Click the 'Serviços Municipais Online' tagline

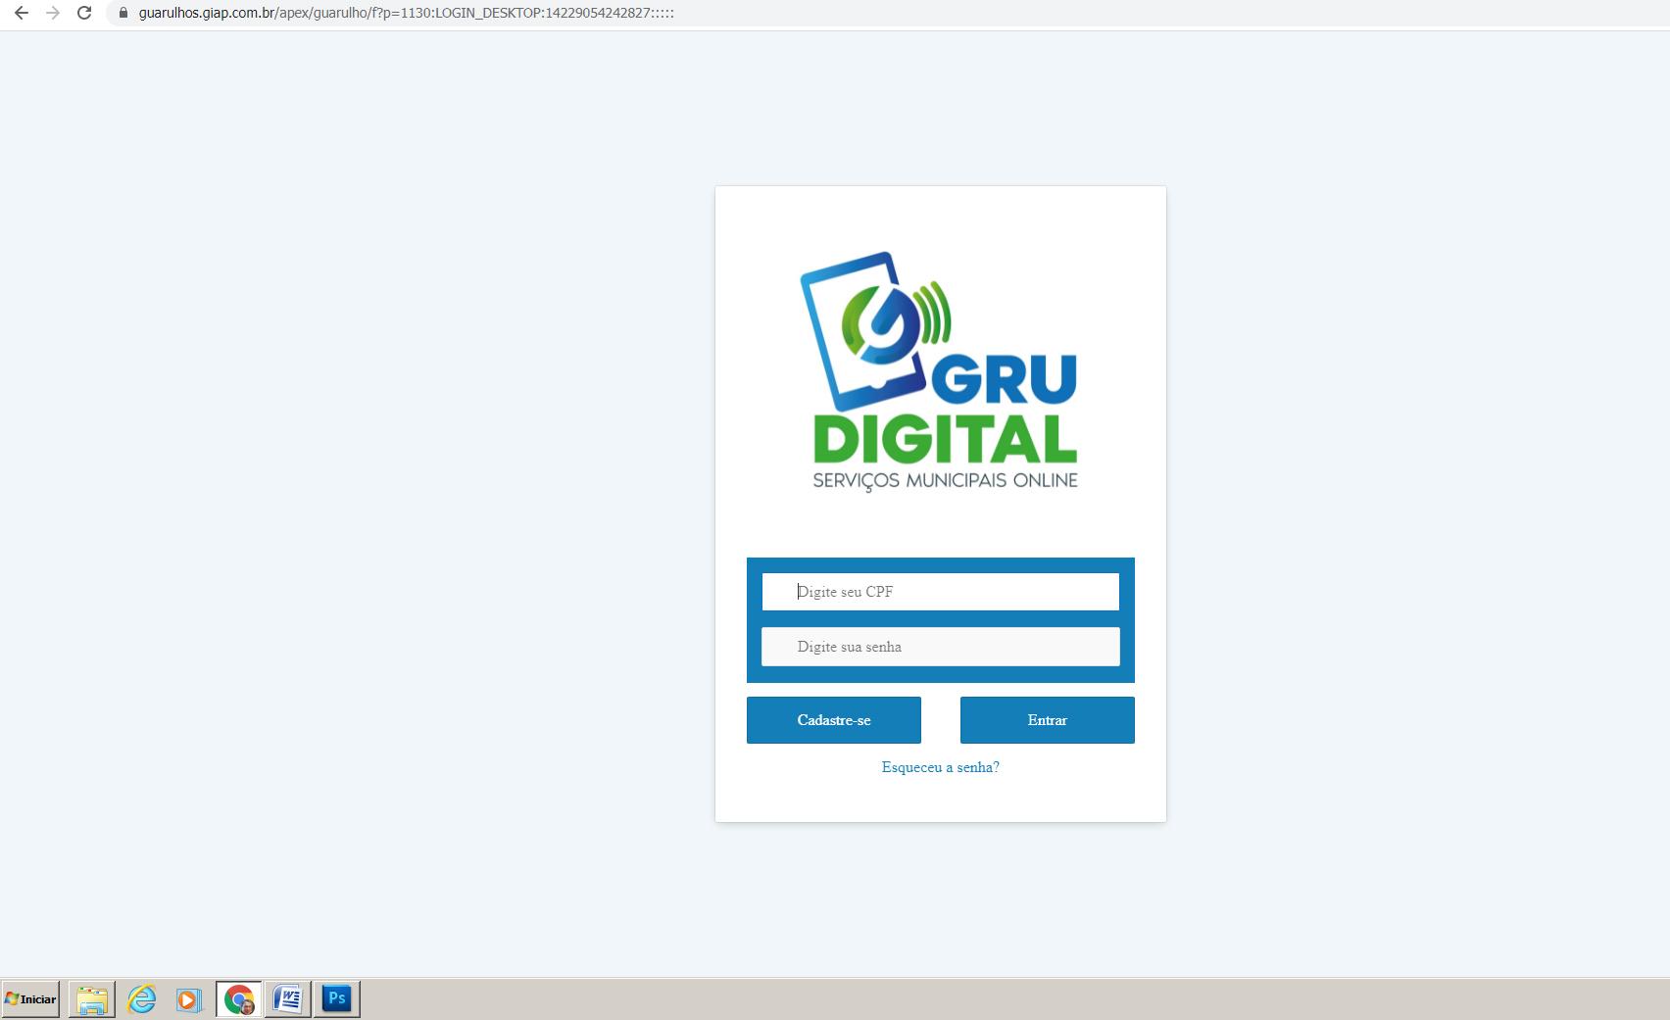pos(945,480)
